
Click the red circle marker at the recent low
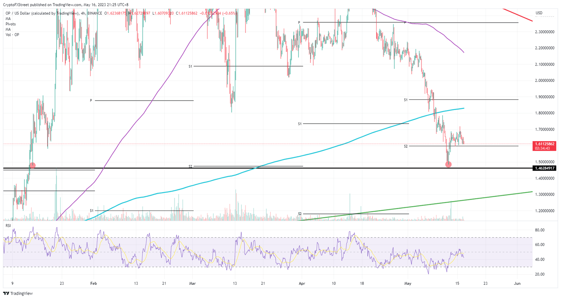click(x=448, y=164)
